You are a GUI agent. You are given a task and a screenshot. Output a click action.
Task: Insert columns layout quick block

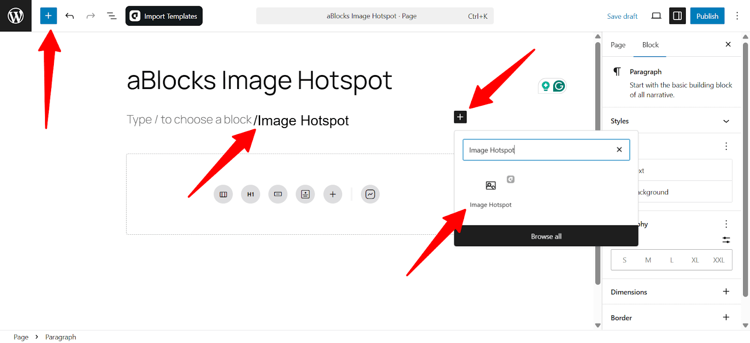coord(223,194)
